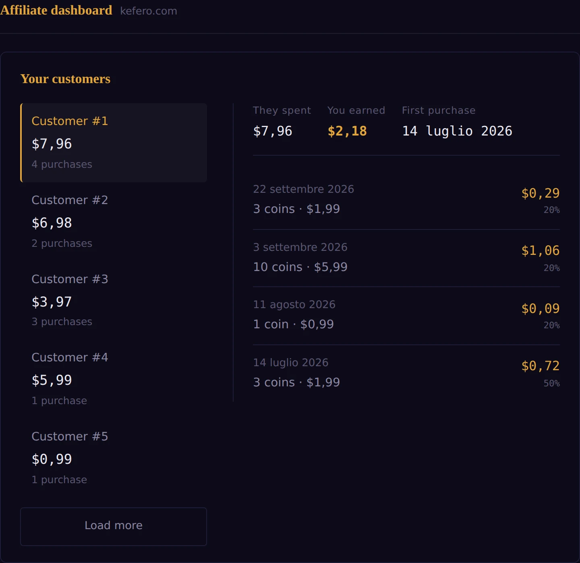This screenshot has height=563, width=580.
Task: Select the $7,96 amount under They spent
Action: click(273, 131)
